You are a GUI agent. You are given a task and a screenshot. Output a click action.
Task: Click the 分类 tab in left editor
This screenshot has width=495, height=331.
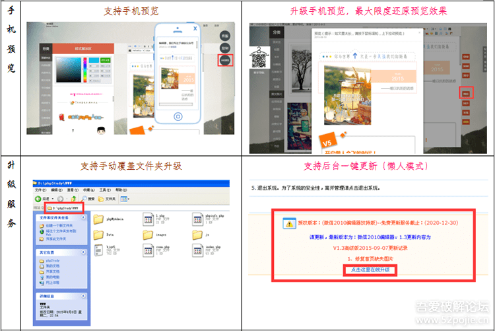pyautogui.click(x=46, y=48)
